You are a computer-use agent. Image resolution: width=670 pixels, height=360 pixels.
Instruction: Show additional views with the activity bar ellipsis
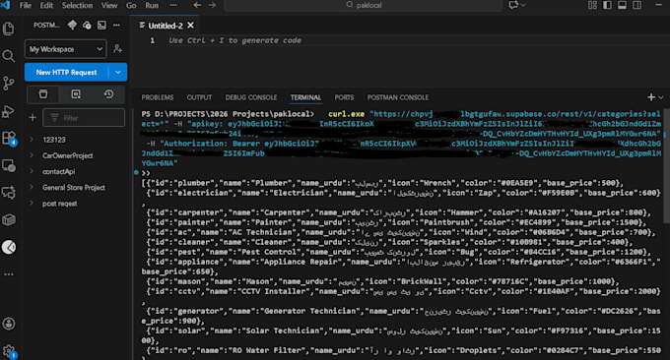pyautogui.click(x=9, y=274)
